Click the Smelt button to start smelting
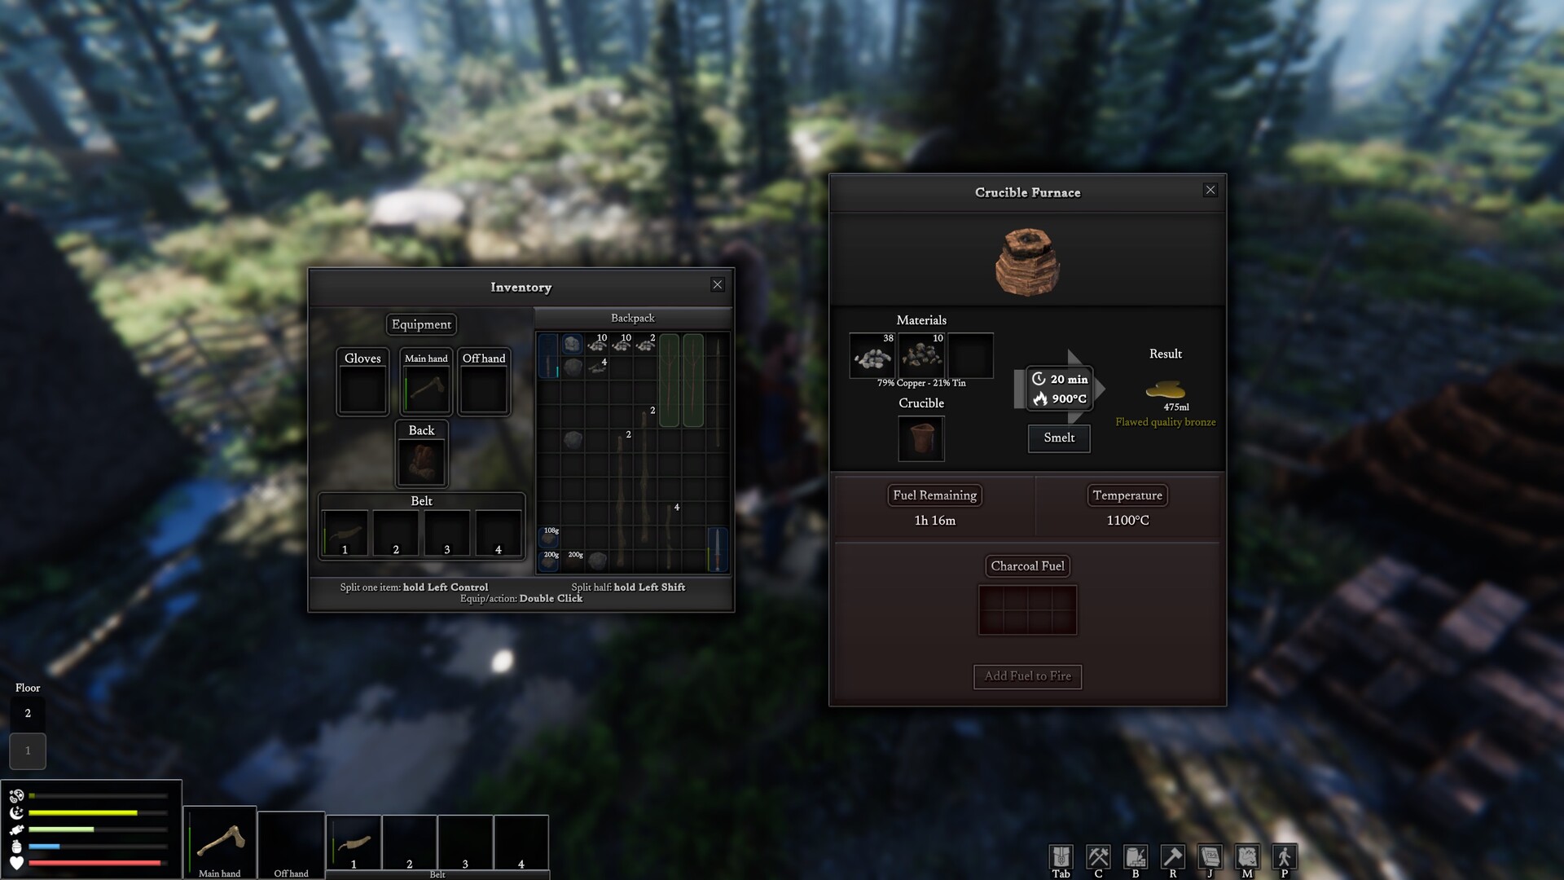The image size is (1564, 880). pos(1058,438)
